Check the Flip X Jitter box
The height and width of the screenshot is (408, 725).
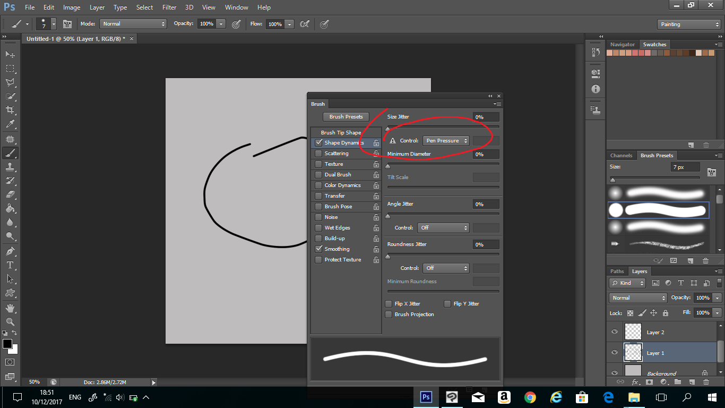[x=389, y=304]
